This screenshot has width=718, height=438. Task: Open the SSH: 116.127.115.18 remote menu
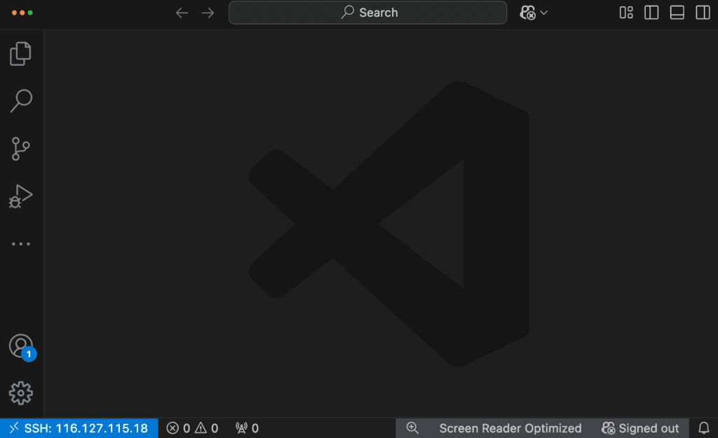(x=79, y=428)
